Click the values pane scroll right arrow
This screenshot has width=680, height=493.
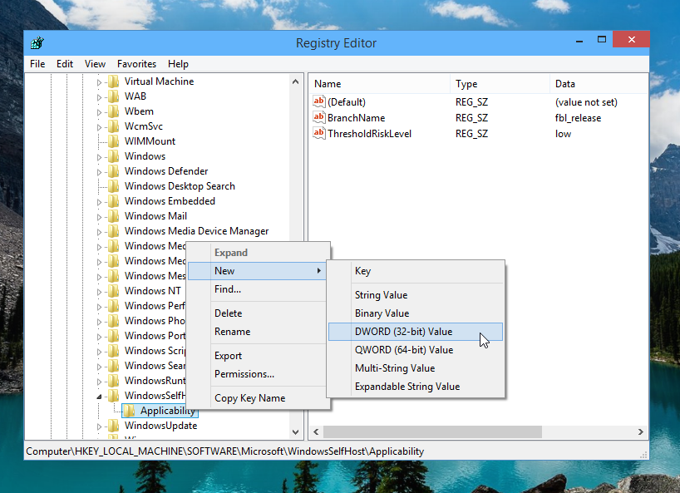click(641, 431)
